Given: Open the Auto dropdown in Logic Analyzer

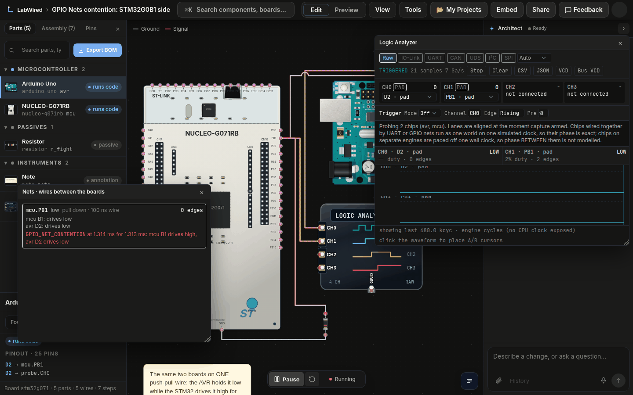Looking at the screenshot, I should tap(534, 58).
